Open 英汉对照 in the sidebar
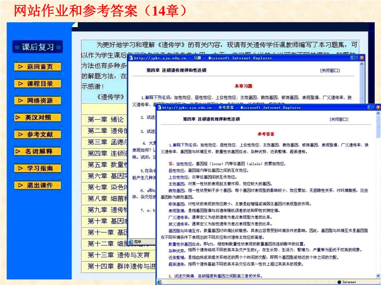Image resolution: width=381 pixels, height=285 pixels. point(38,118)
